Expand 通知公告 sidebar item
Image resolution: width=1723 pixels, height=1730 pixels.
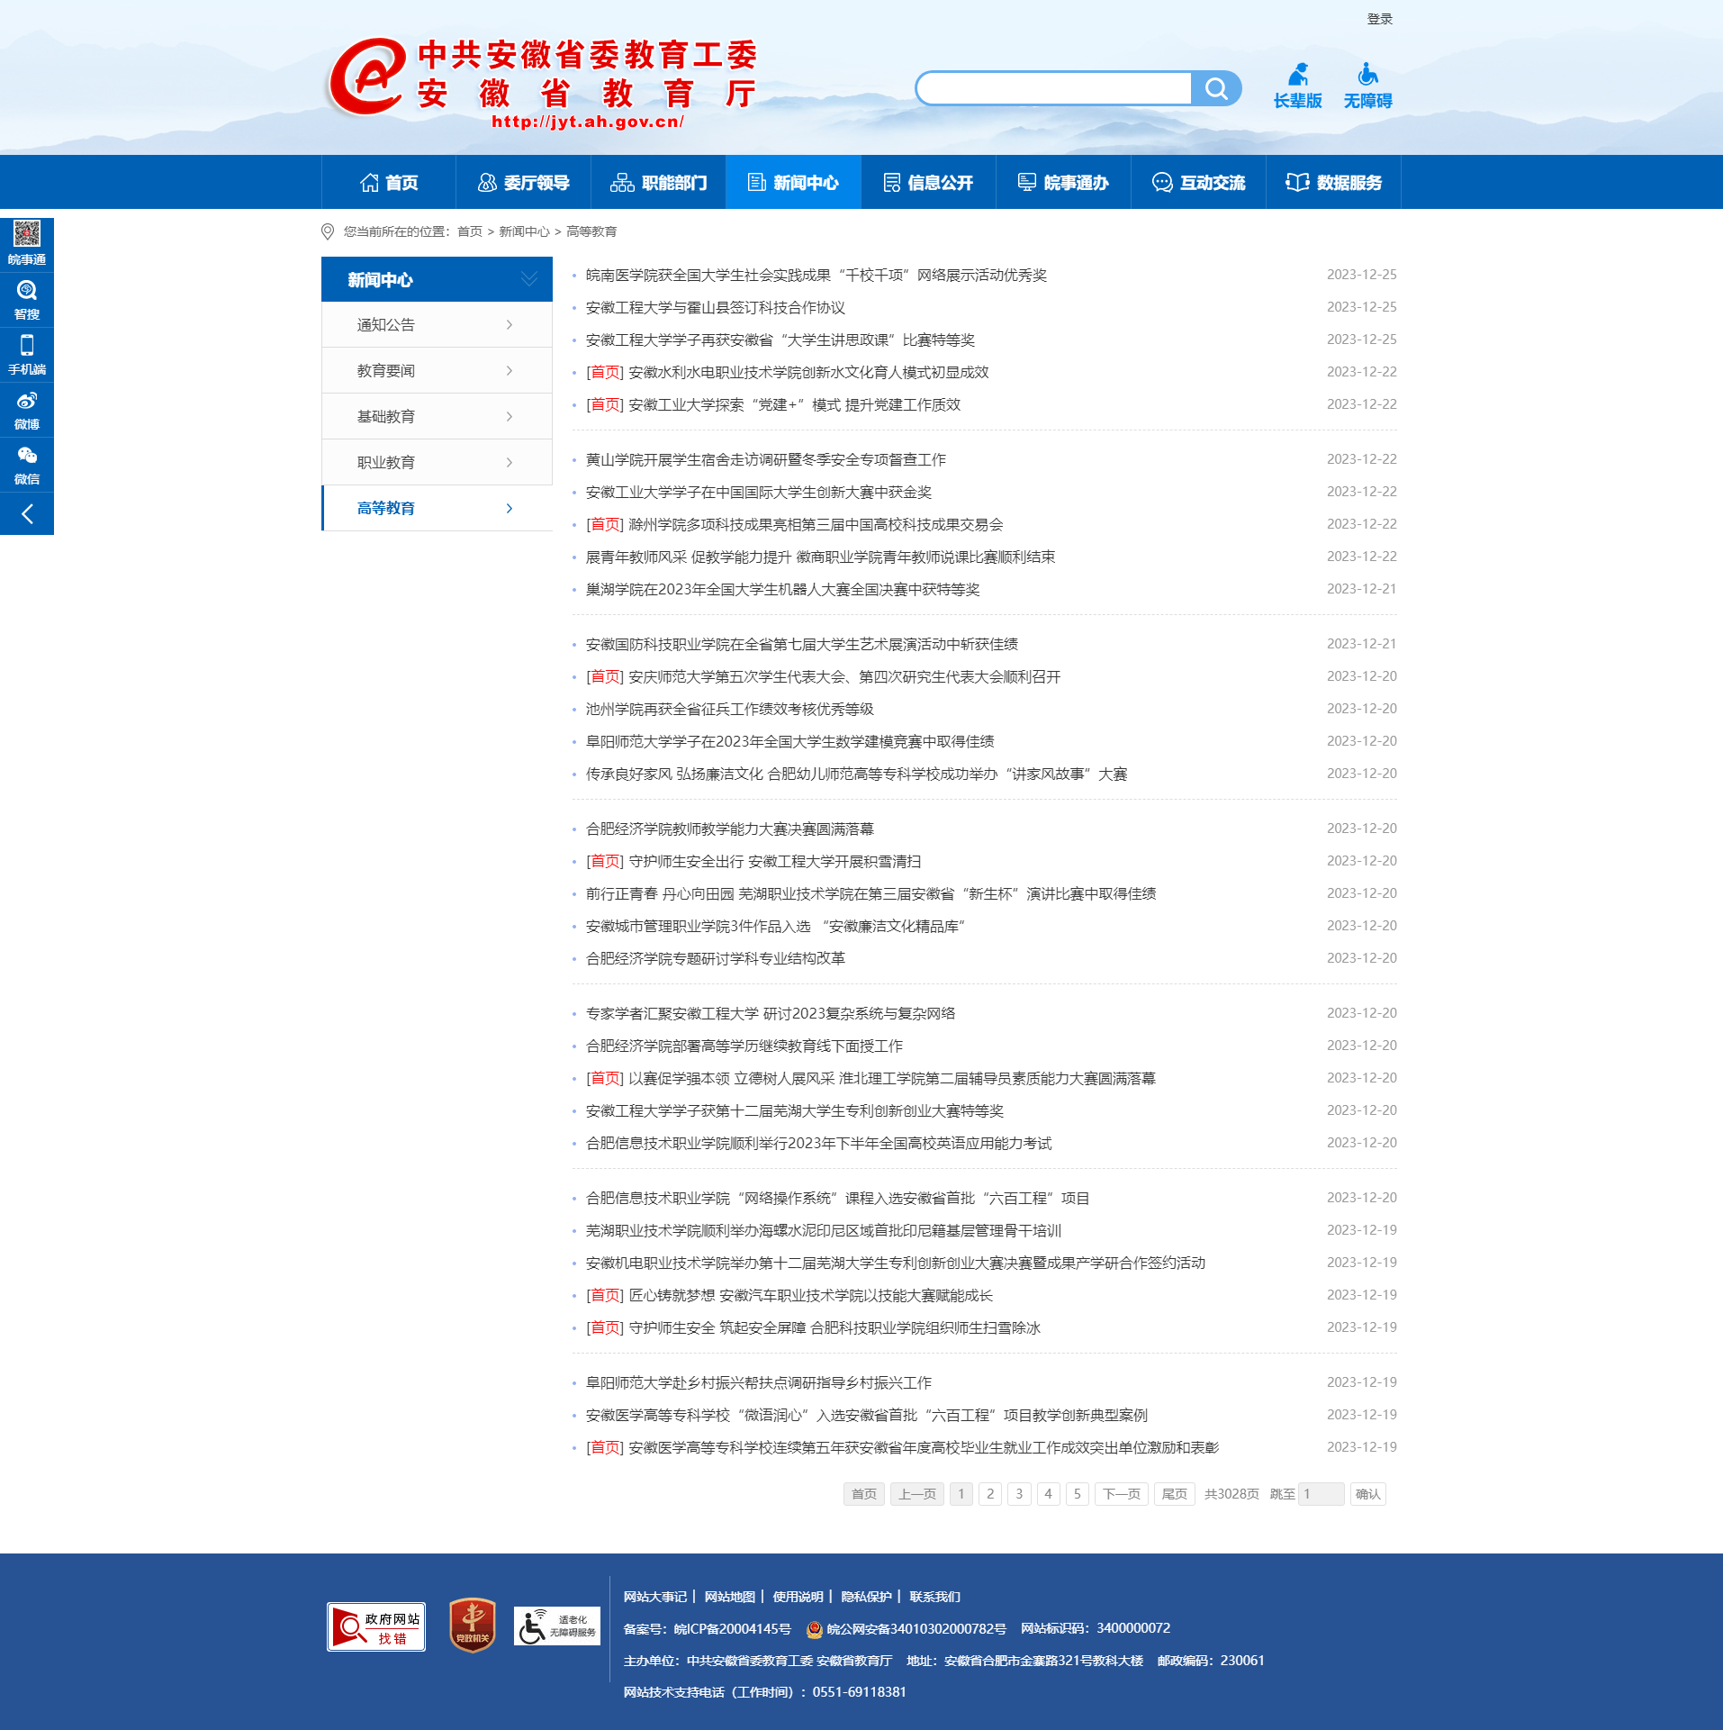(x=437, y=325)
